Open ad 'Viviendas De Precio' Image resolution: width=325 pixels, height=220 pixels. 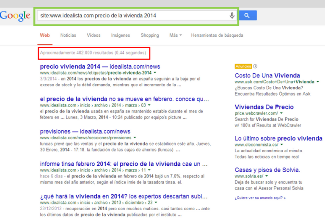(264, 107)
